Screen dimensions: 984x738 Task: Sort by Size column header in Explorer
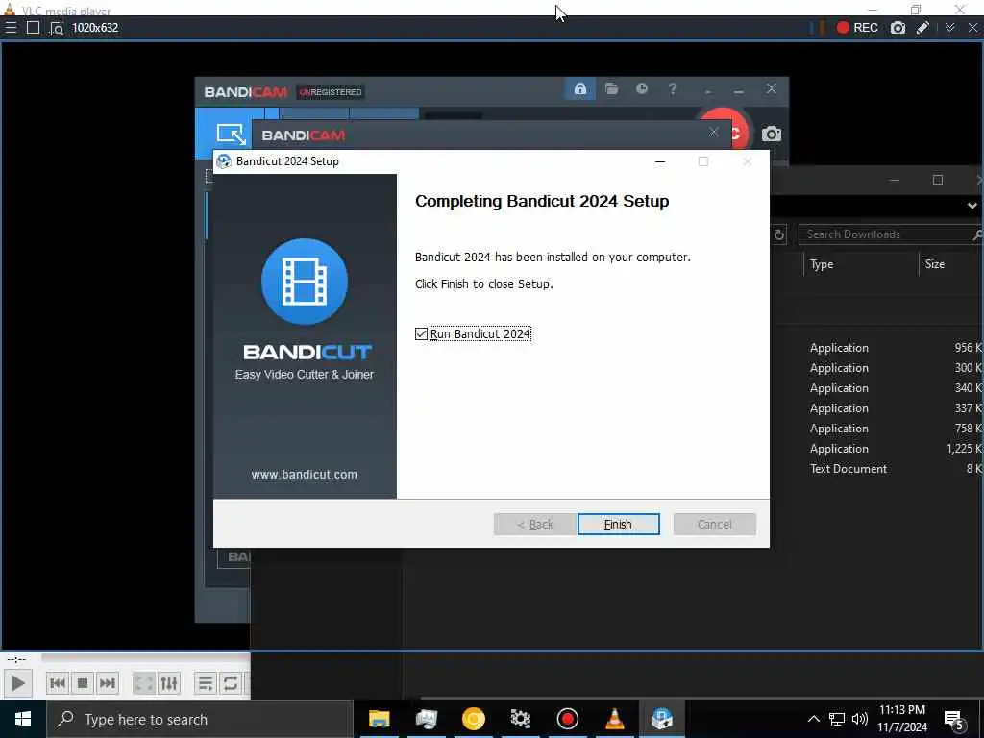tap(950, 264)
